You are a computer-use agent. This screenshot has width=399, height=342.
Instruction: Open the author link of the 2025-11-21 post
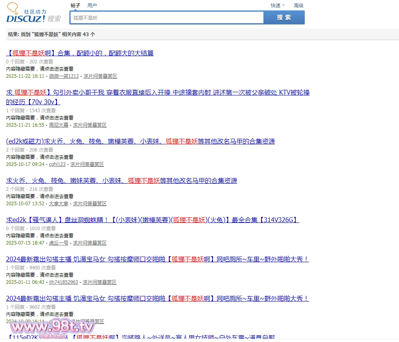coord(59,125)
